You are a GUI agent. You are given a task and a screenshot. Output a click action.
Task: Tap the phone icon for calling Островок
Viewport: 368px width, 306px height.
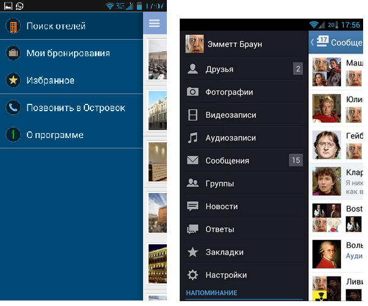13,107
